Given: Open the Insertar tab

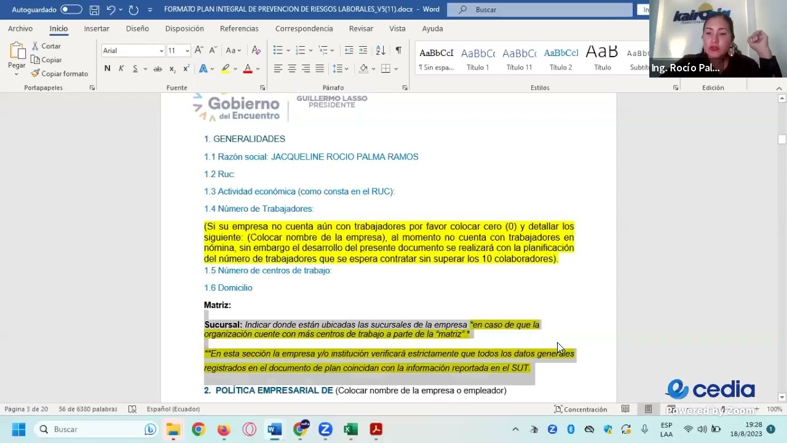Looking at the screenshot, I should [x=97, y=28].
